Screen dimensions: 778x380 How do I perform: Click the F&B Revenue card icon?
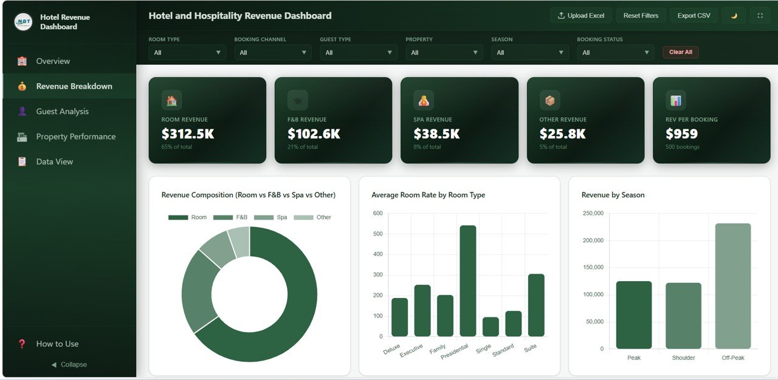[x=297, y=100]
